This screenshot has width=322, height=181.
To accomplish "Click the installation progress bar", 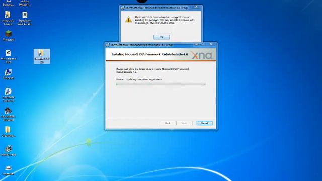I will (160, 84).
